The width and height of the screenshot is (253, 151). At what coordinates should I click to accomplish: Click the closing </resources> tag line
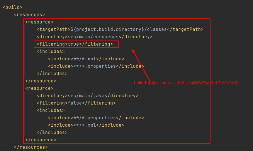pos(31,147)
